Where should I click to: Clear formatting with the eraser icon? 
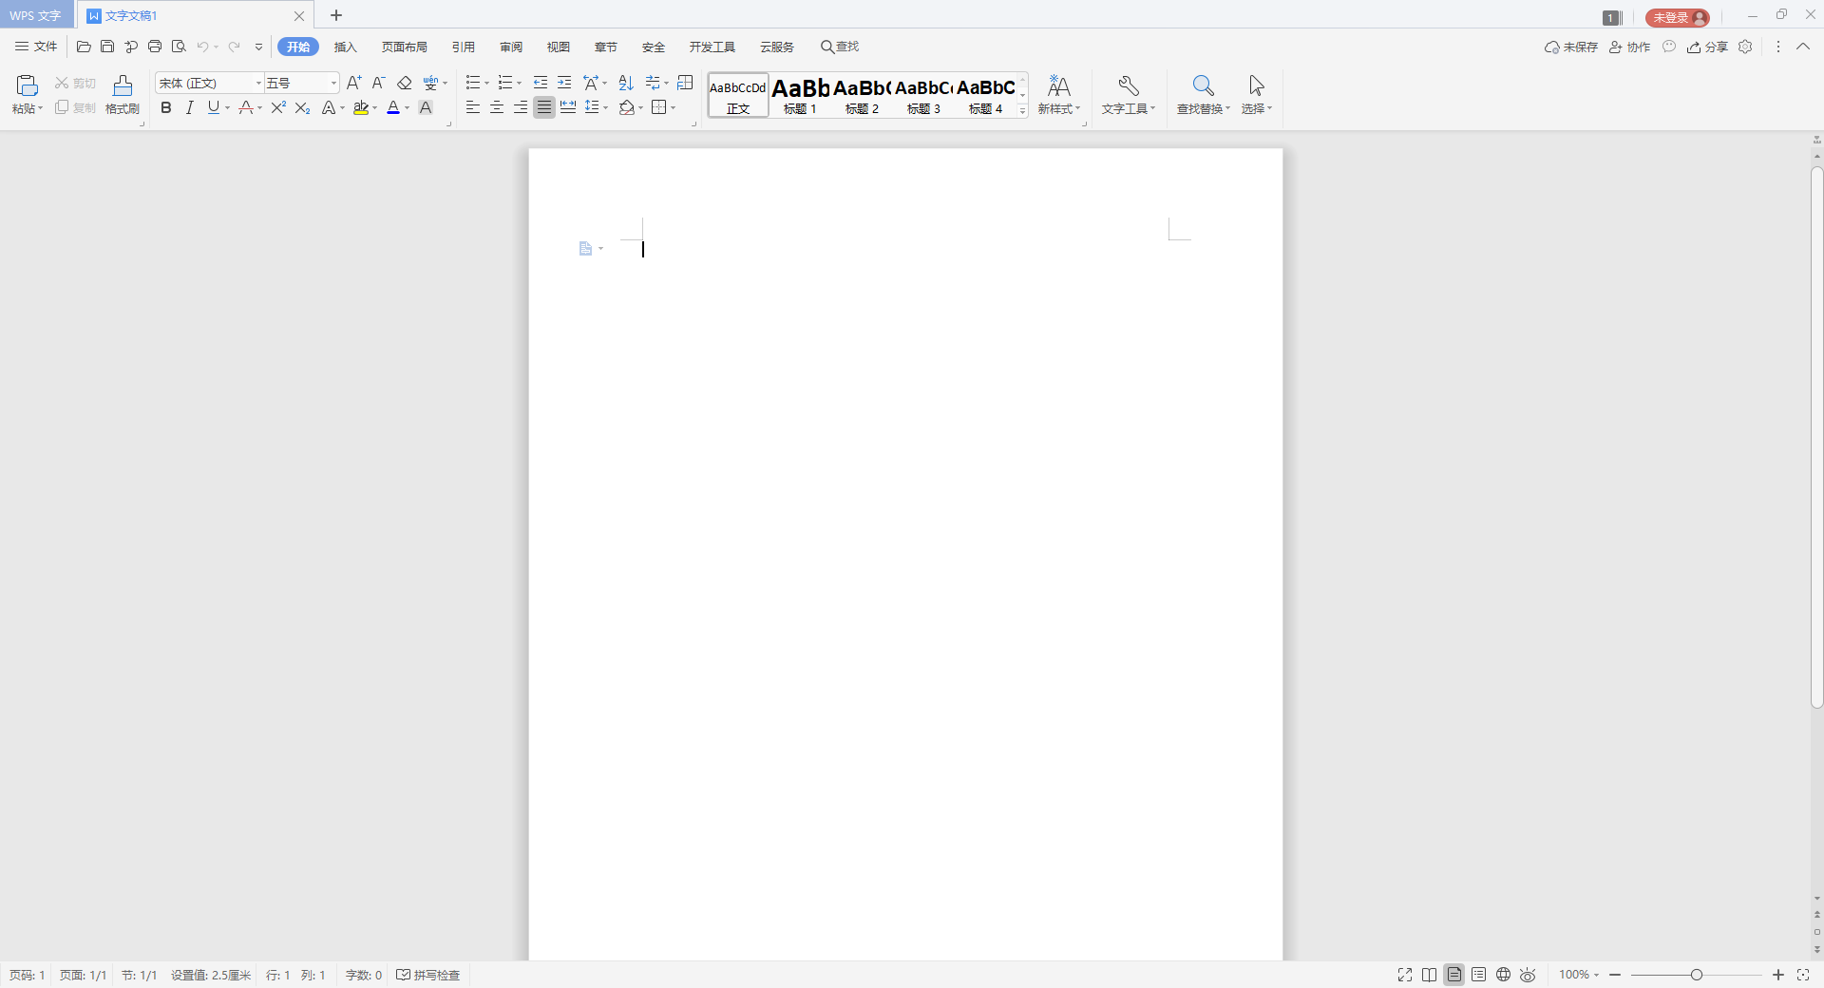[405, 83]
